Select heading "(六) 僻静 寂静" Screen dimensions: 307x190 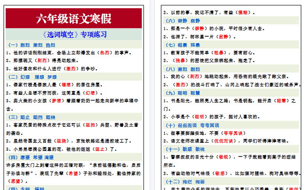[183, 21]
